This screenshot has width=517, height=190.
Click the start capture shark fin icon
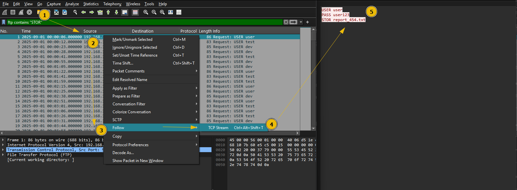point(5,12)
